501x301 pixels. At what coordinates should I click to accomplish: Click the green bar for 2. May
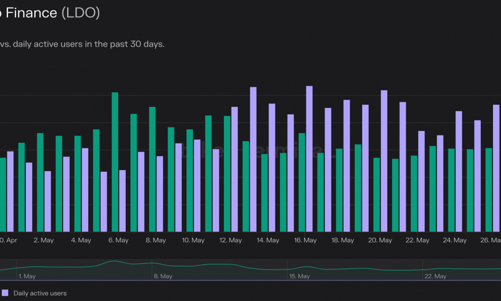pyautogui.click(x=40, y=183)
